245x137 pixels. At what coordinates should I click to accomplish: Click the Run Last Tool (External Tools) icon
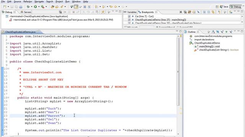point(42,7)
